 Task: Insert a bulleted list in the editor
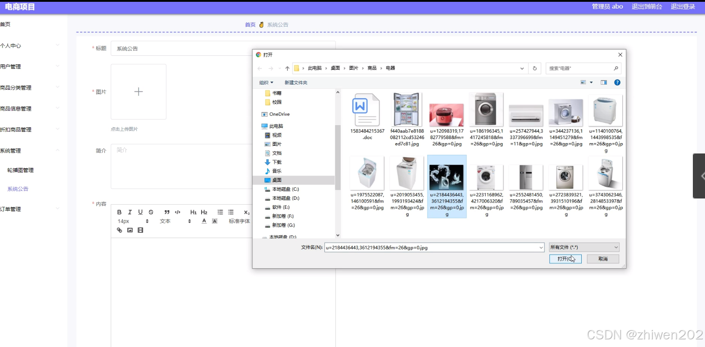[231, 212]
